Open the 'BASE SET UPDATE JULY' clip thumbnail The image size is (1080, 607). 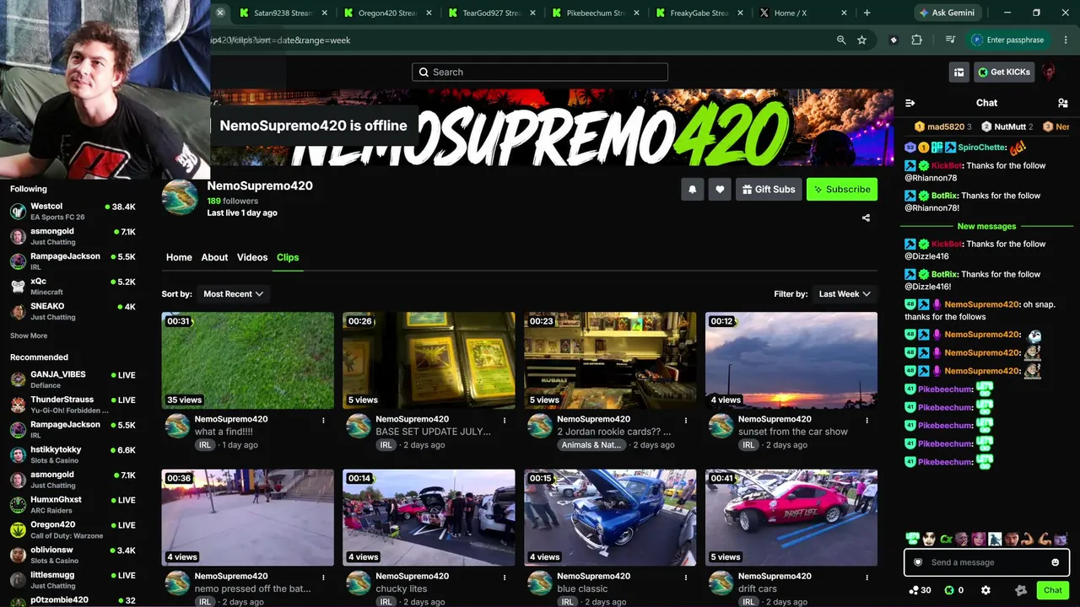point(429,360)
